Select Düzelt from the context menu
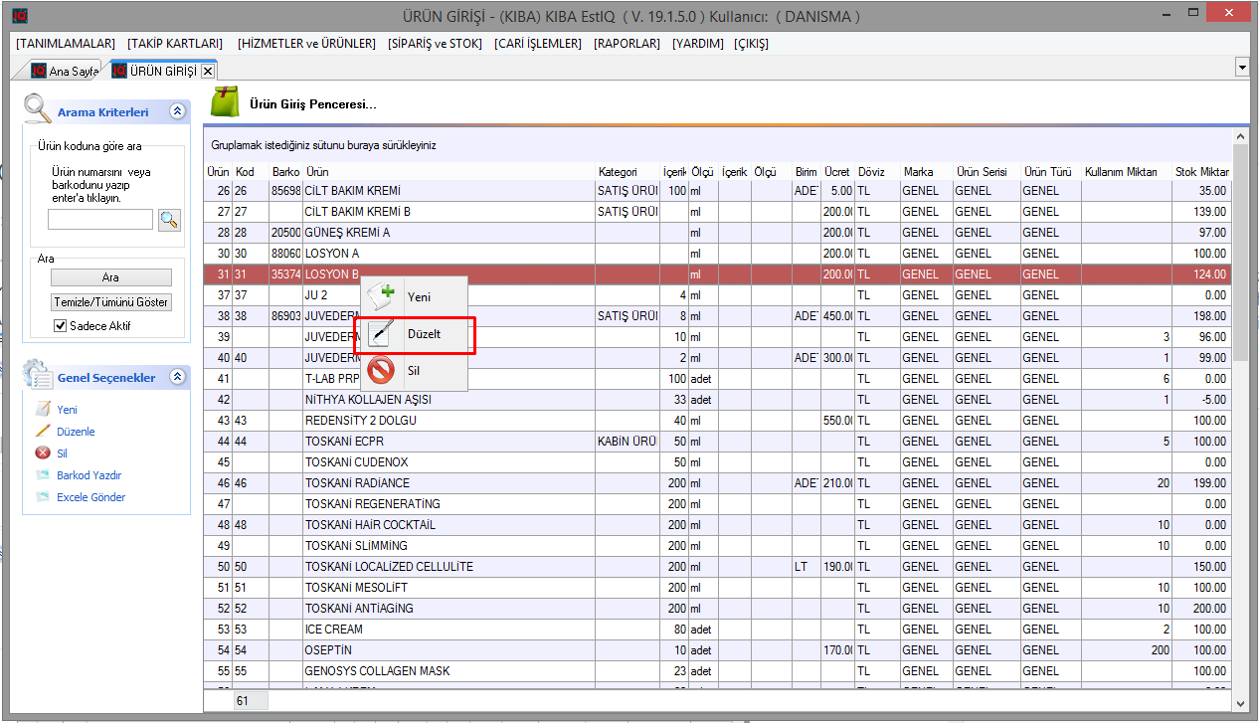This screenshot has height=723, width=1259. [423, 334]
